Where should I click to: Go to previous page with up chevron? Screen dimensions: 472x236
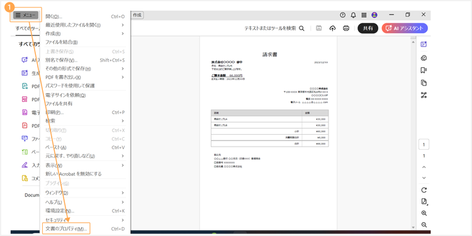[424, 167]
